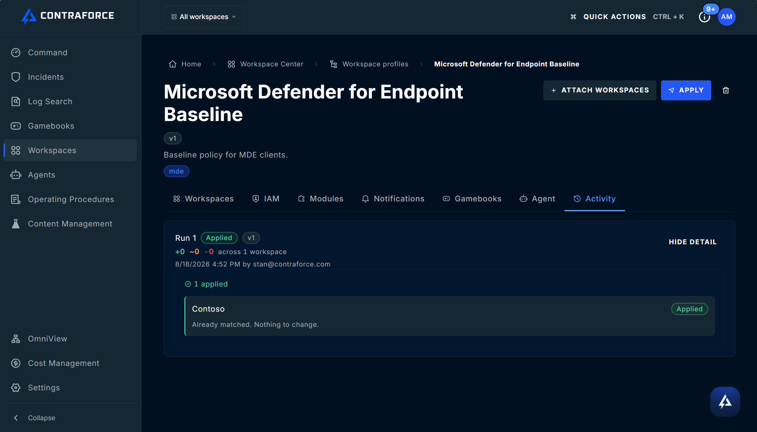This screenshot has height=432, width=757.
Task: Click "Already matched. Nothing to change." text
Action: point(255,325)
